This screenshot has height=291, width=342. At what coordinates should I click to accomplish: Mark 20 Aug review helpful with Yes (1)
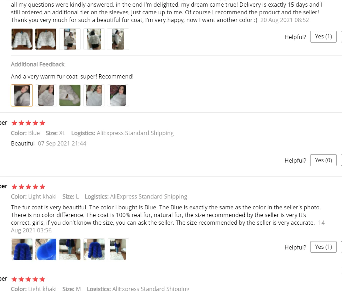click(323, 37)
